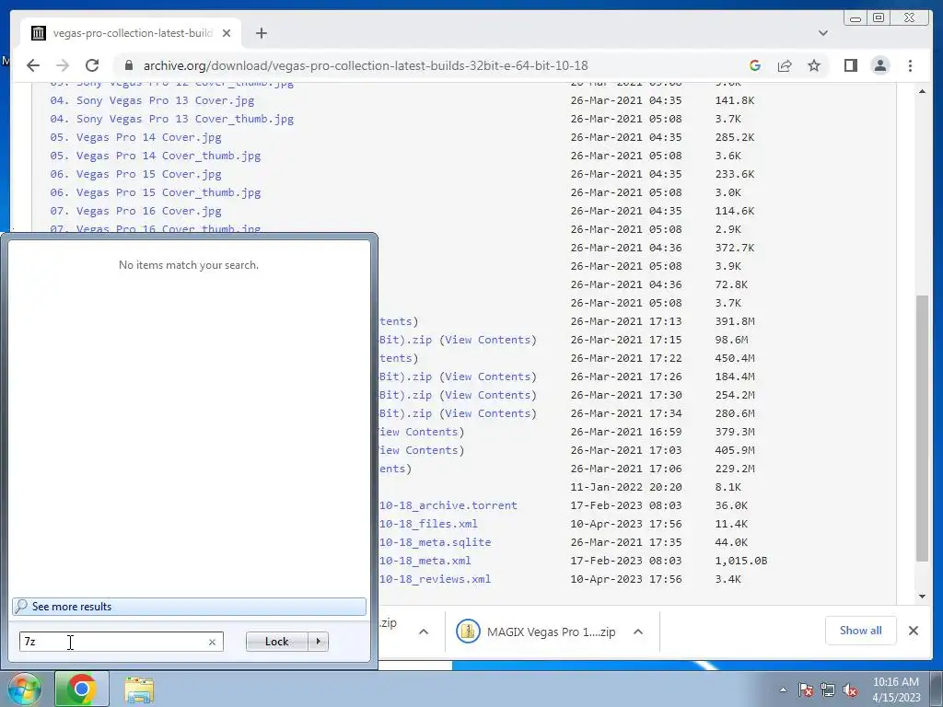This screenshot has height=707, width=943.
Task: Click the Google icon in the address bar
Action: [755, 65]
